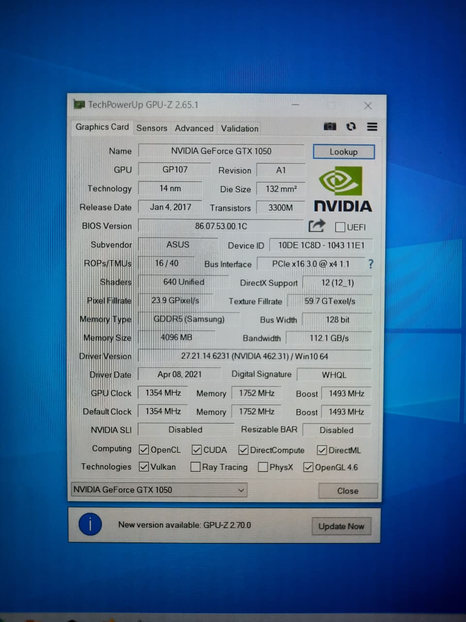The image size is (466, 622).
Task: Open the GPU selection dropdown
Action: 159,490
